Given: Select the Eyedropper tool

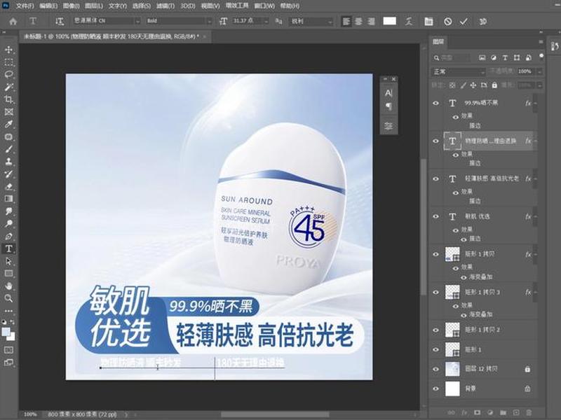Looking at the screenshot, I should click(8, 125).
